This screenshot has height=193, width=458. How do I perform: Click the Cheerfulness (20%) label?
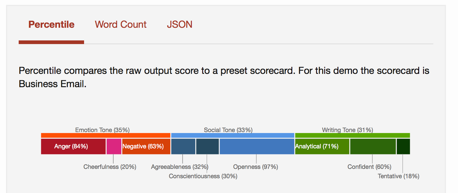pos(110,167)
